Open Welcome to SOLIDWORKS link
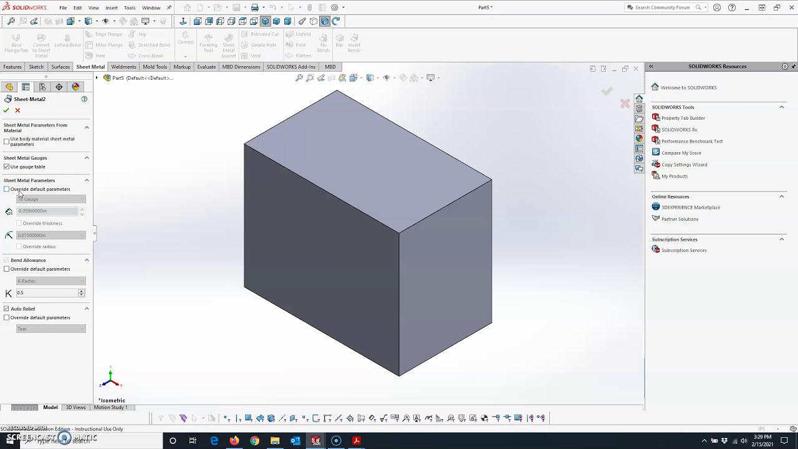This screenshot has width=798, height=449. 688,87
